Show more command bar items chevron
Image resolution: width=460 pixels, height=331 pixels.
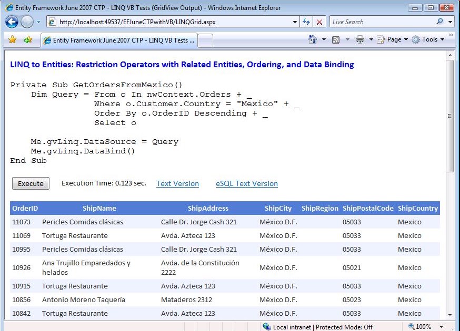(451, 35)
